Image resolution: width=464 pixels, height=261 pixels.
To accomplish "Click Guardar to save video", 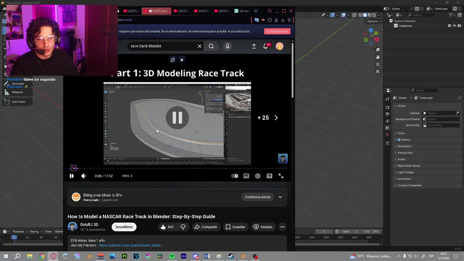I will click(x=235, y=227).
